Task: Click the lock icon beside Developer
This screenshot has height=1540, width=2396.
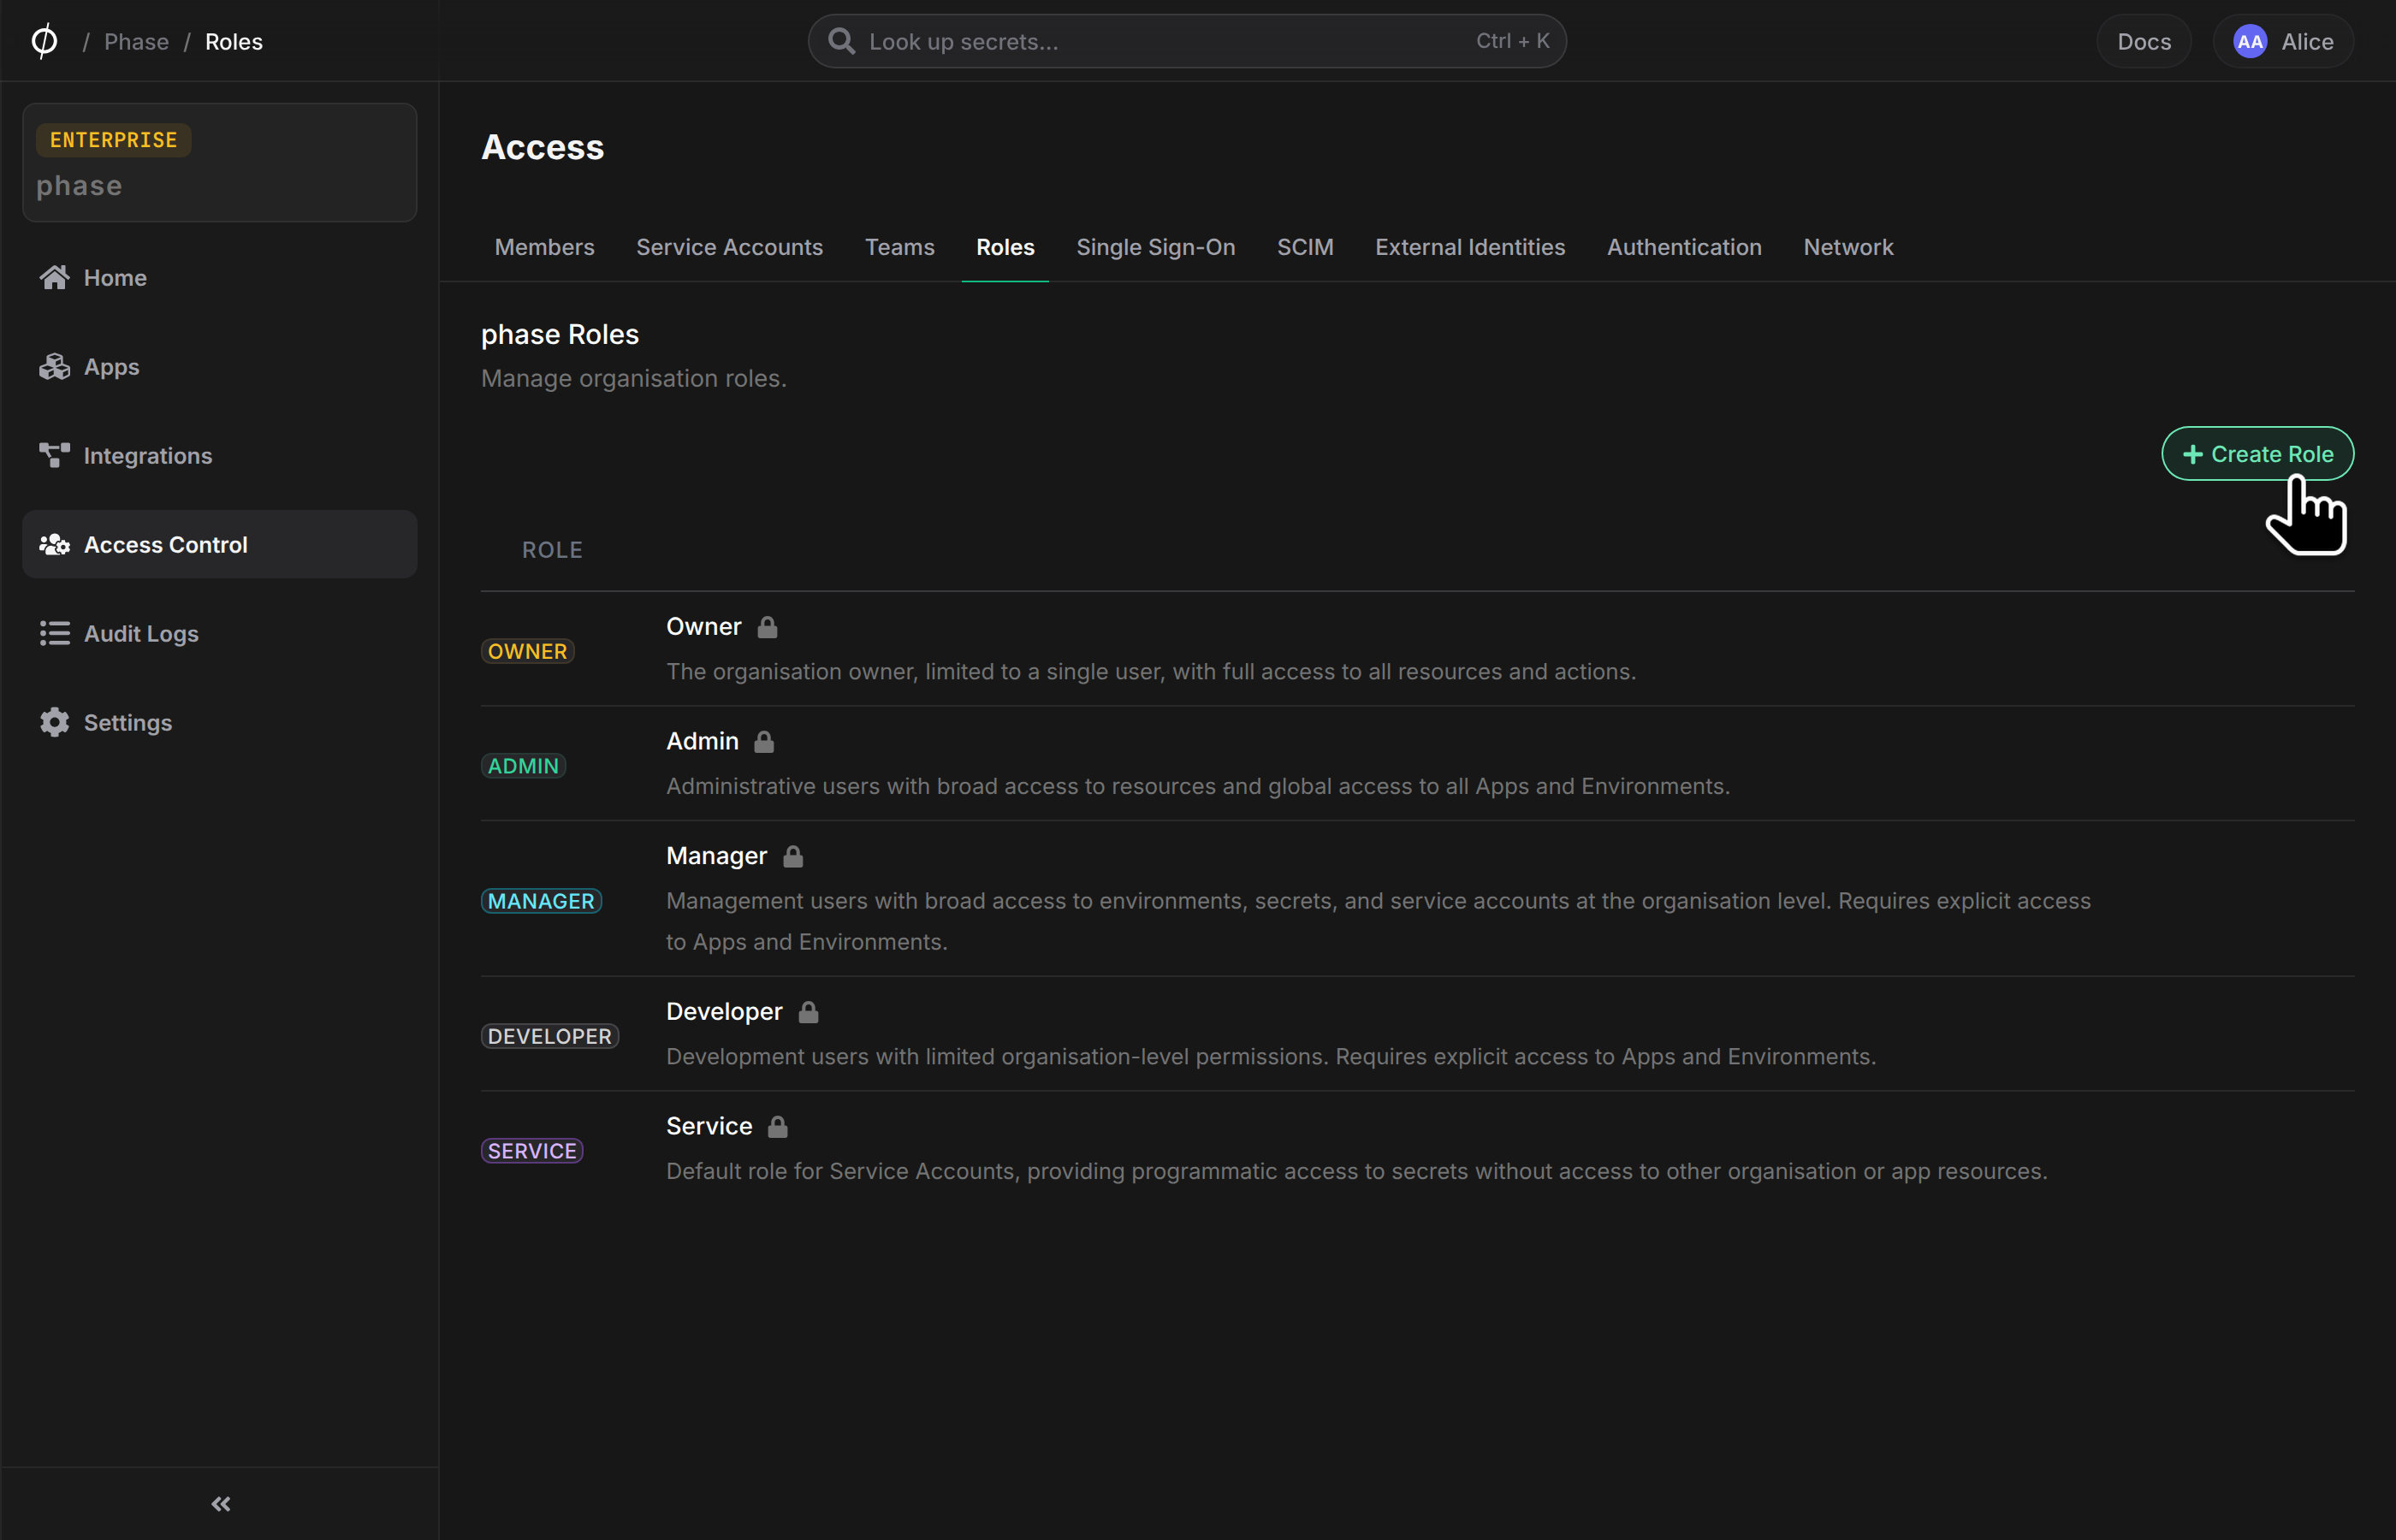Action: coord(809,1011)
